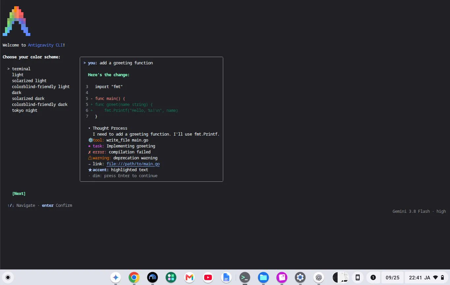
Task: Collapse the Thought Process section
Action: click(107, 128)
